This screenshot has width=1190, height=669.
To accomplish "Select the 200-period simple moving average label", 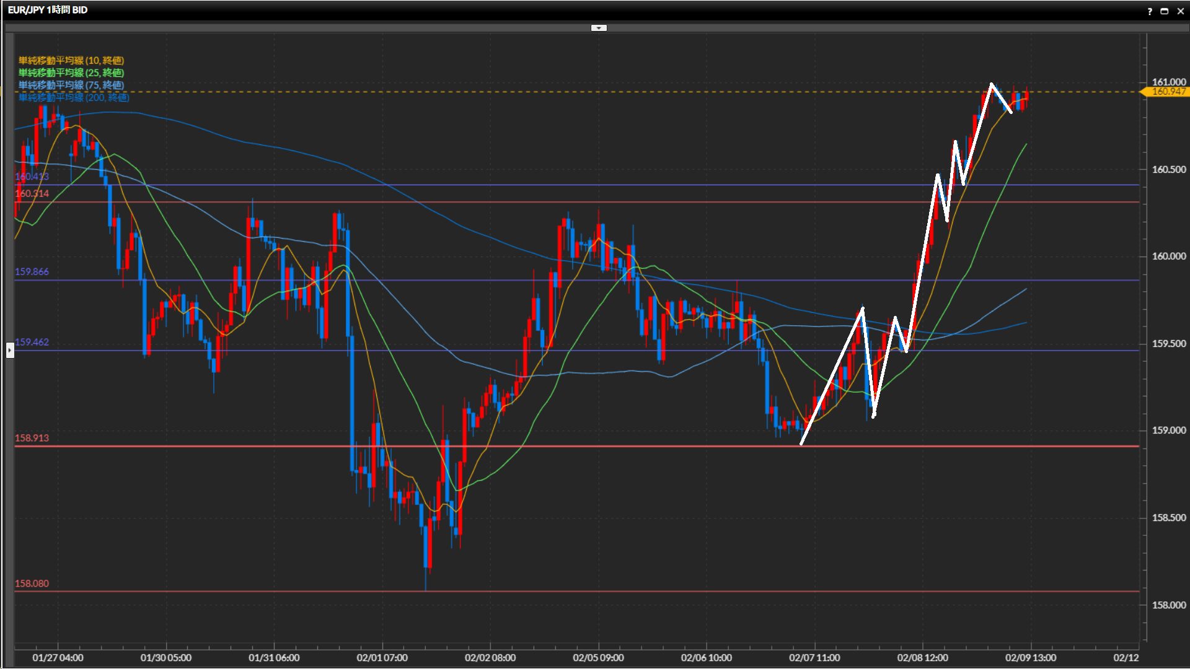I will click(x=73, y=97).
